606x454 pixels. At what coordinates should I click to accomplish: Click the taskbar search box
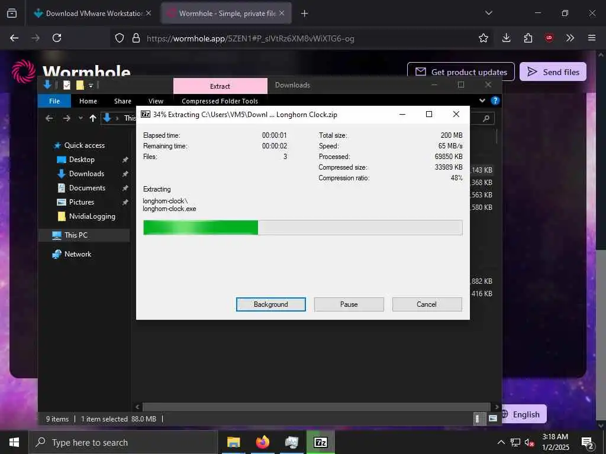(x=123, y=442)
